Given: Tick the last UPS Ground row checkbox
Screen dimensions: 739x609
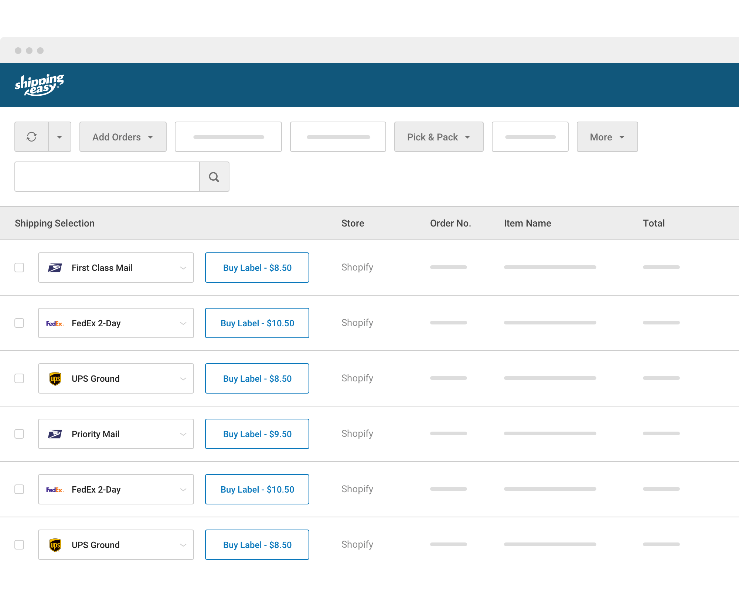Looking at the screenshot, I should point(19,545).
